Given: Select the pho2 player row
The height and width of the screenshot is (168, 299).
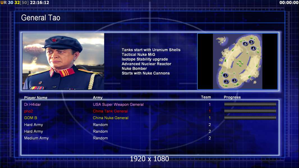Looking at the screenshot, I should 150,111.
